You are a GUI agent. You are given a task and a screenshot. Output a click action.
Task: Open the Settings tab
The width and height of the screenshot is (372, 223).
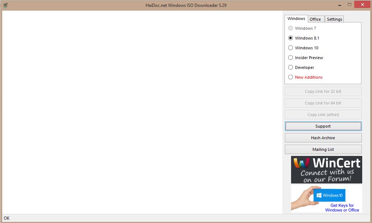334,19
